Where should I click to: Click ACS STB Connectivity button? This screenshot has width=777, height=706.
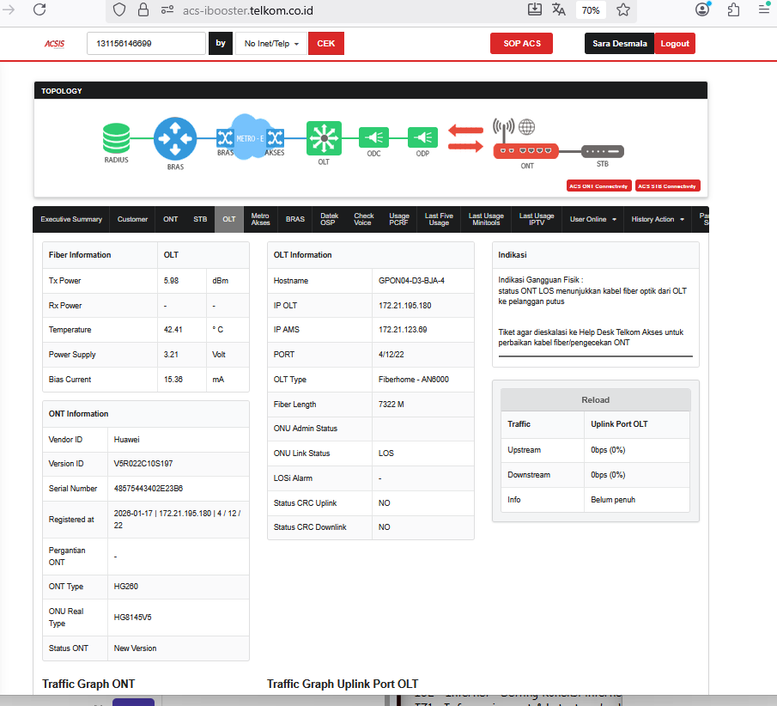(x=667, y=186)
